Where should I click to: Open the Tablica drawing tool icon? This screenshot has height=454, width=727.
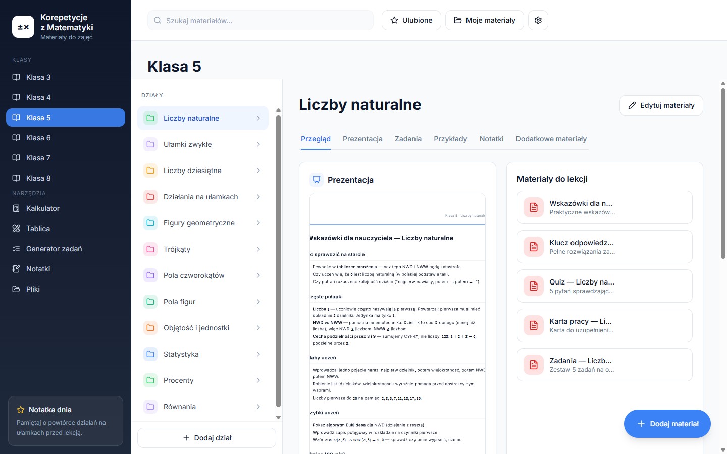coord(16,229)
